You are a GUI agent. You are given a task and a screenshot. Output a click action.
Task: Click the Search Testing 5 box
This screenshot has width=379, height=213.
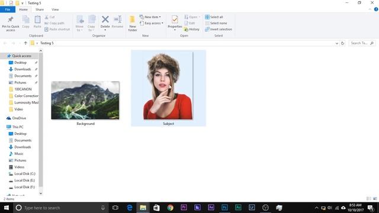[x=362, y=43]
